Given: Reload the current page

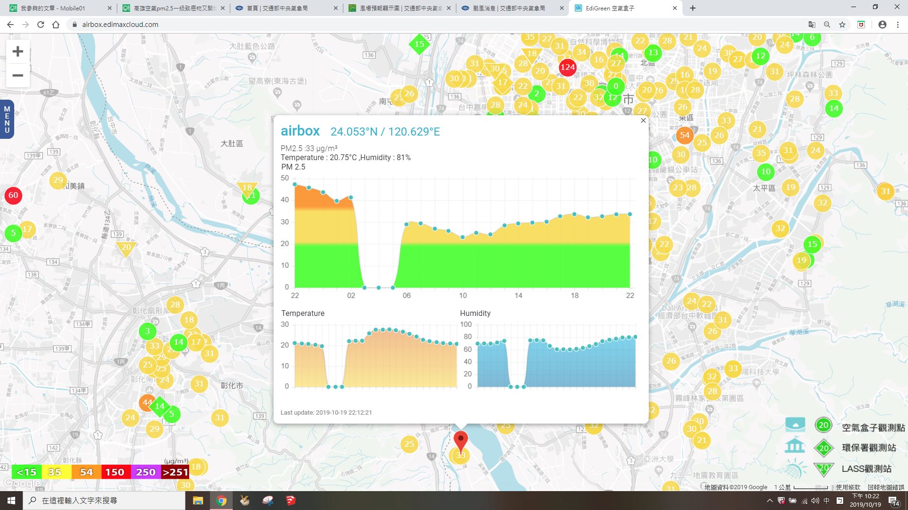Looking at the screenshot, I should (x=41, y=25).
